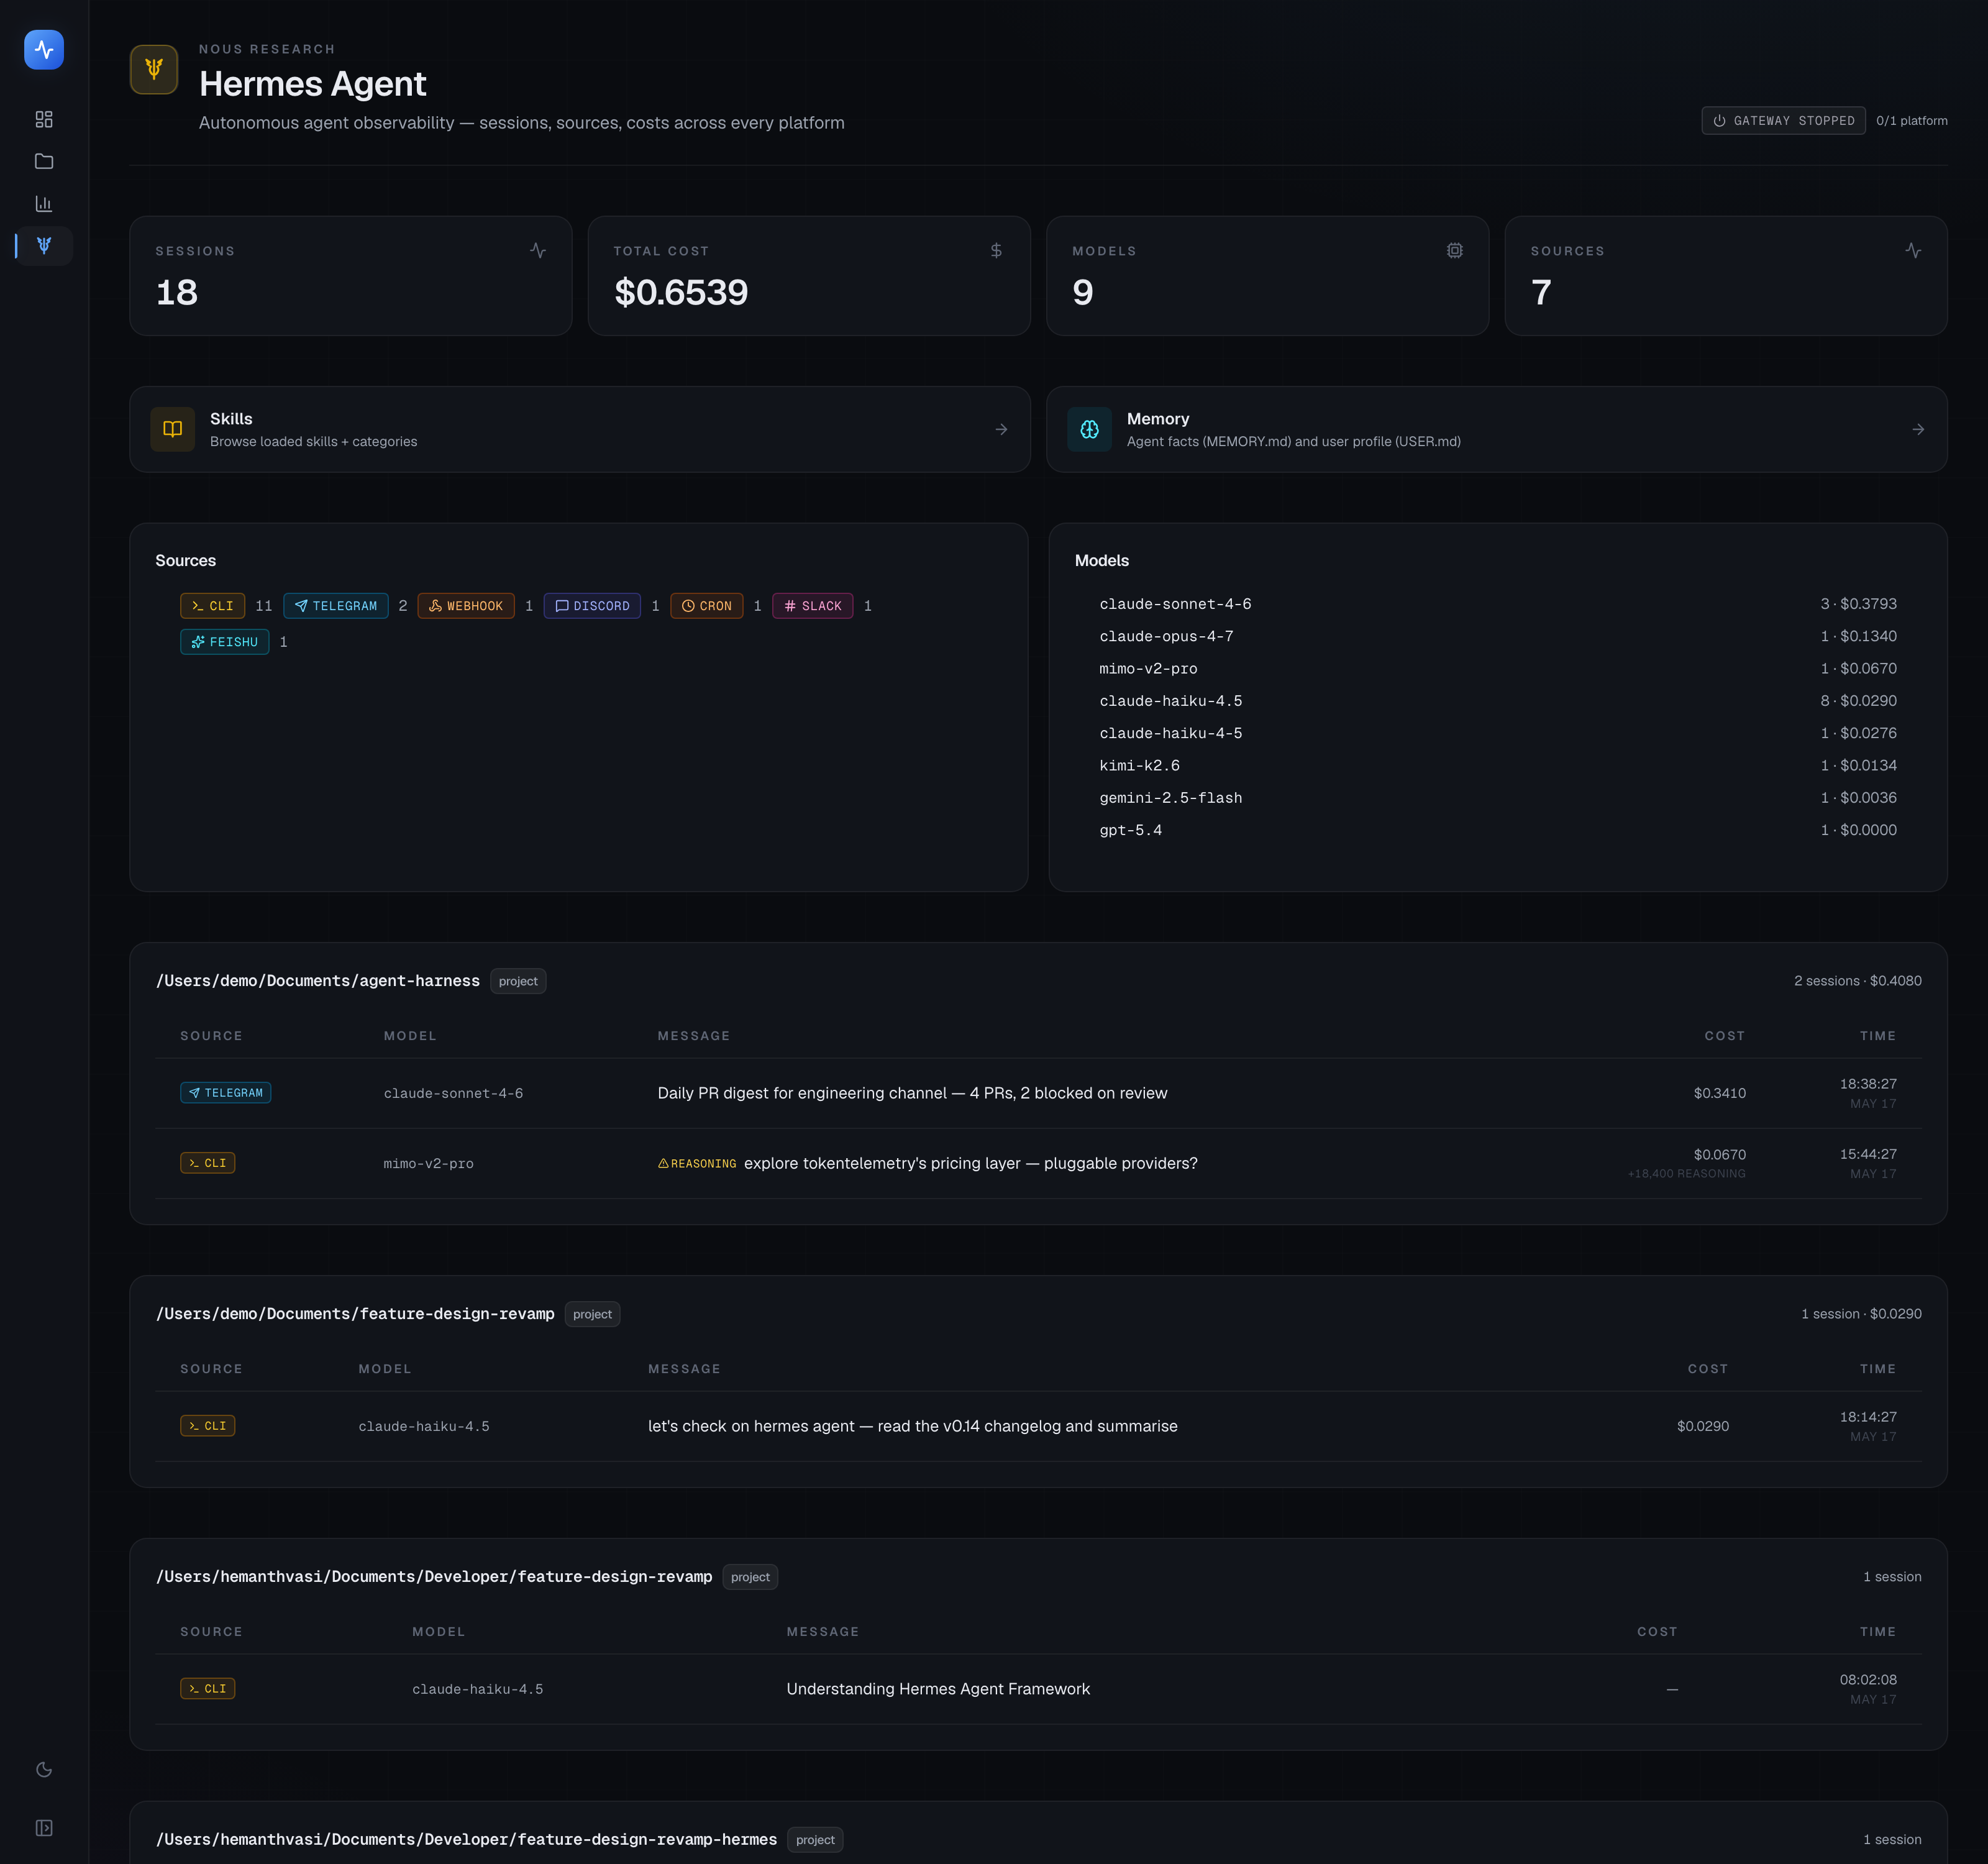Select the Discord source chip

tap(592, 606)
